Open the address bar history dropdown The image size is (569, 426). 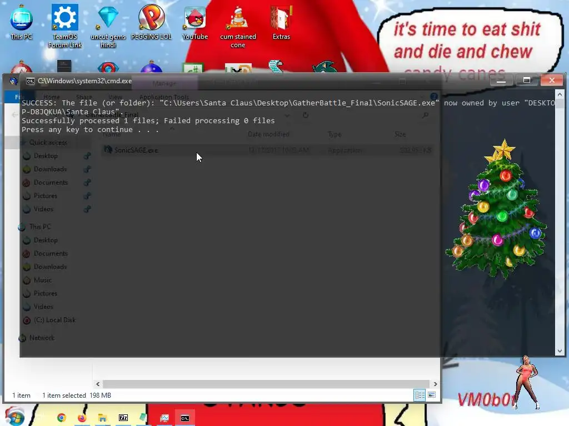[x=287, y=115]
